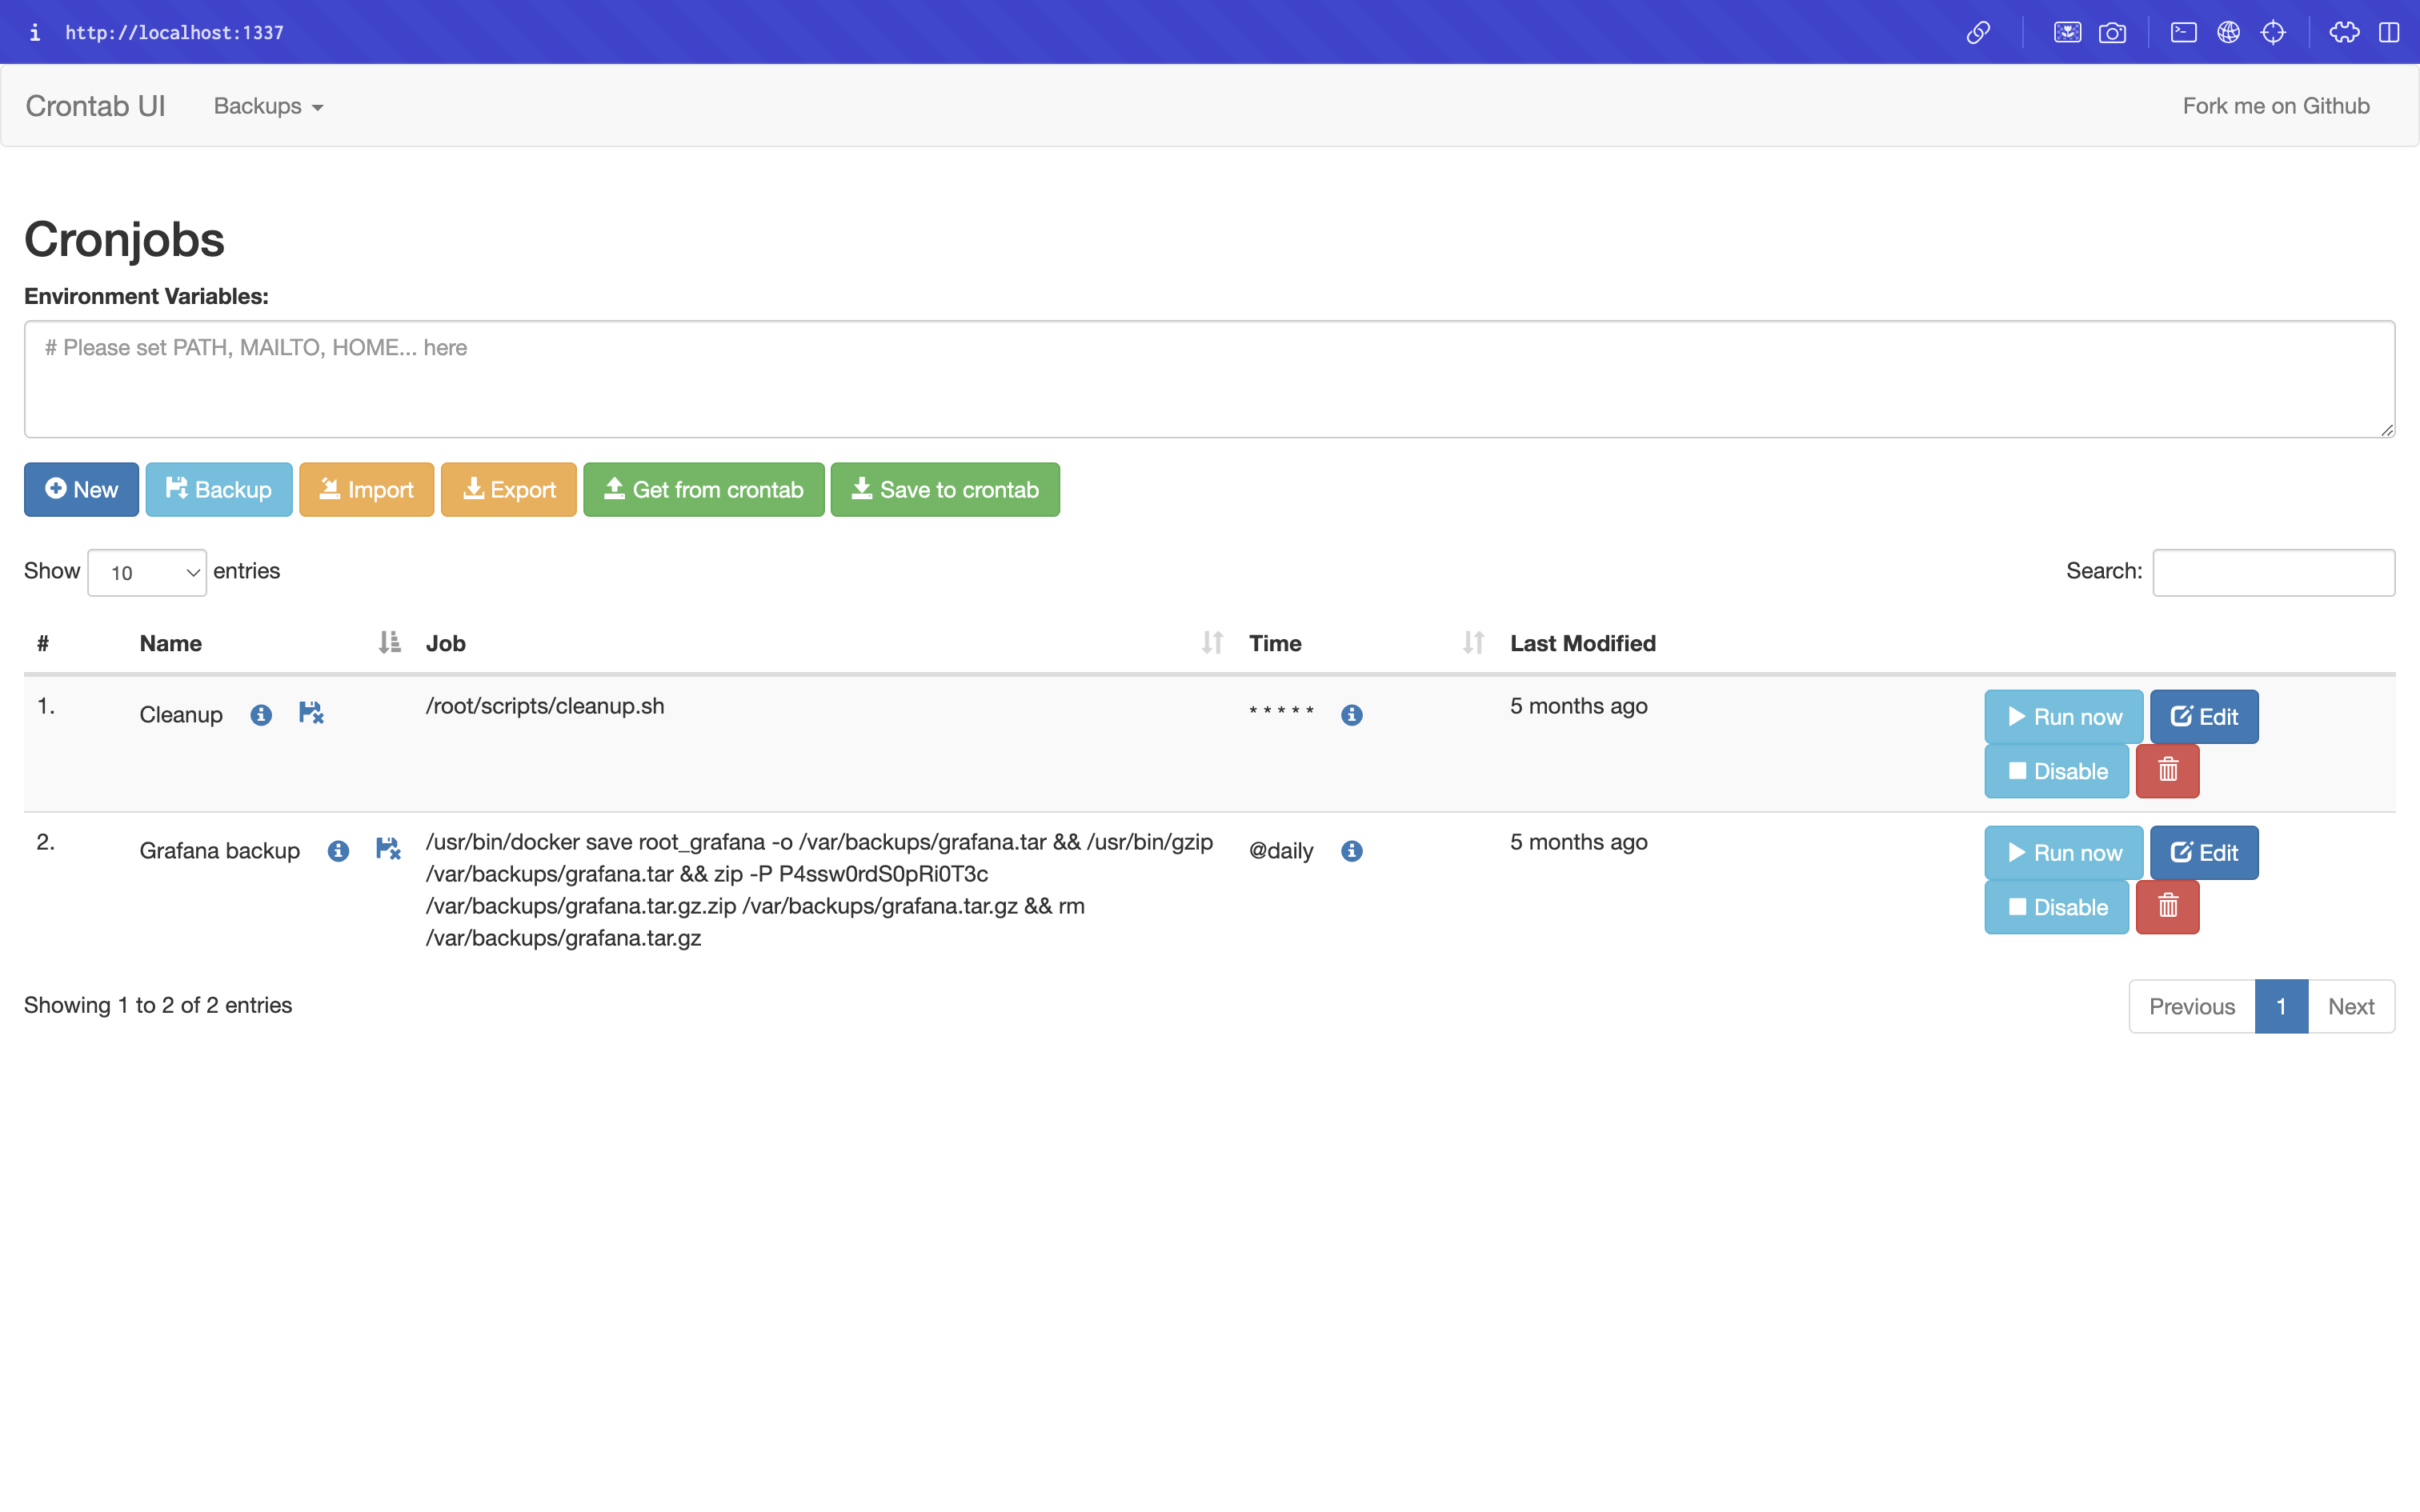Click the stop-logging icon next to Cleanup
The image size is (2420, 1512).
click(x=311, y=713)
